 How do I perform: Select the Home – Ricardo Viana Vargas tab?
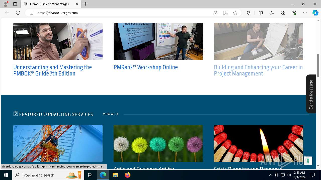coord(51,4)
